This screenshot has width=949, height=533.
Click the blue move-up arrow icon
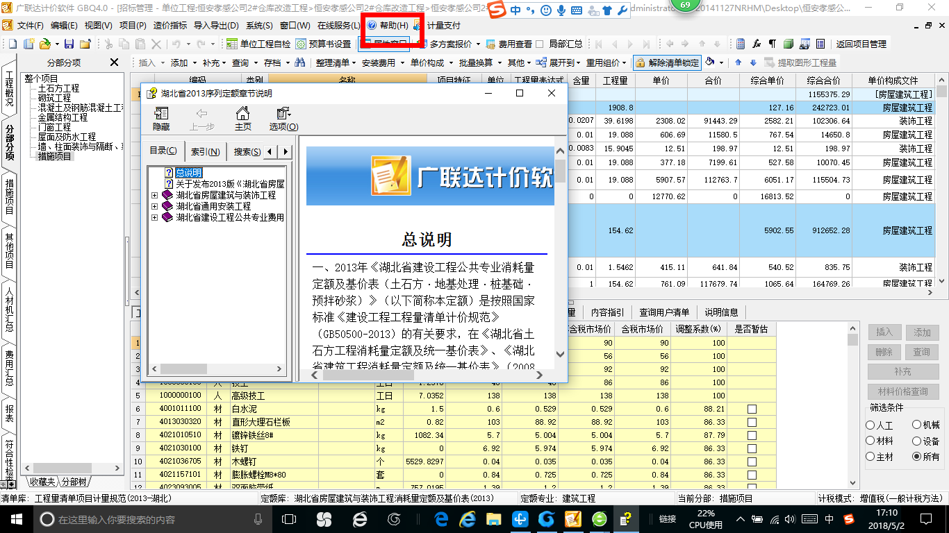737,62
